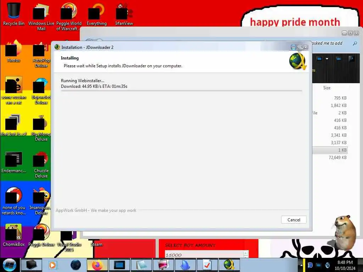Viewport: 363px width, 272px height.
Task: Open the Firefox taskbar button
Action: coord(97,265)
